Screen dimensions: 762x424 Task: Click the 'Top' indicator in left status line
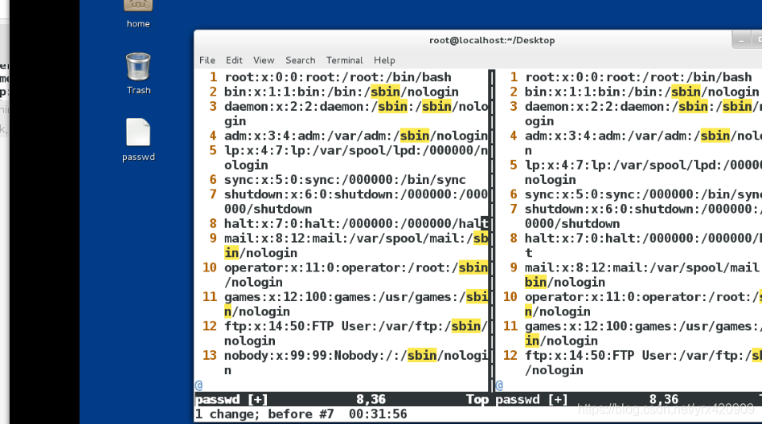coord(477,399)
